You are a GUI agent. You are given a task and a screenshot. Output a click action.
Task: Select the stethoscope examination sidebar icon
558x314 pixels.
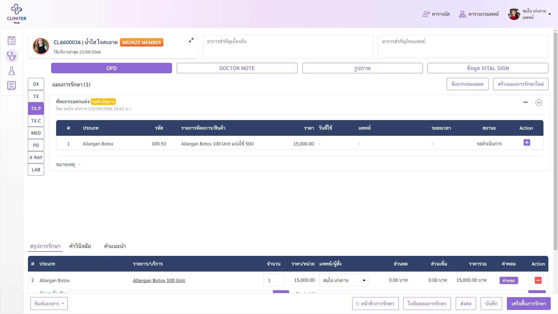pyautogui.click(x=12, y=56)
